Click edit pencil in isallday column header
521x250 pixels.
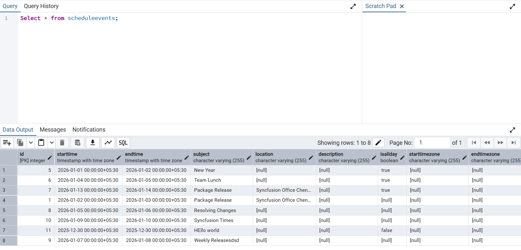click(x=402, y=158)
